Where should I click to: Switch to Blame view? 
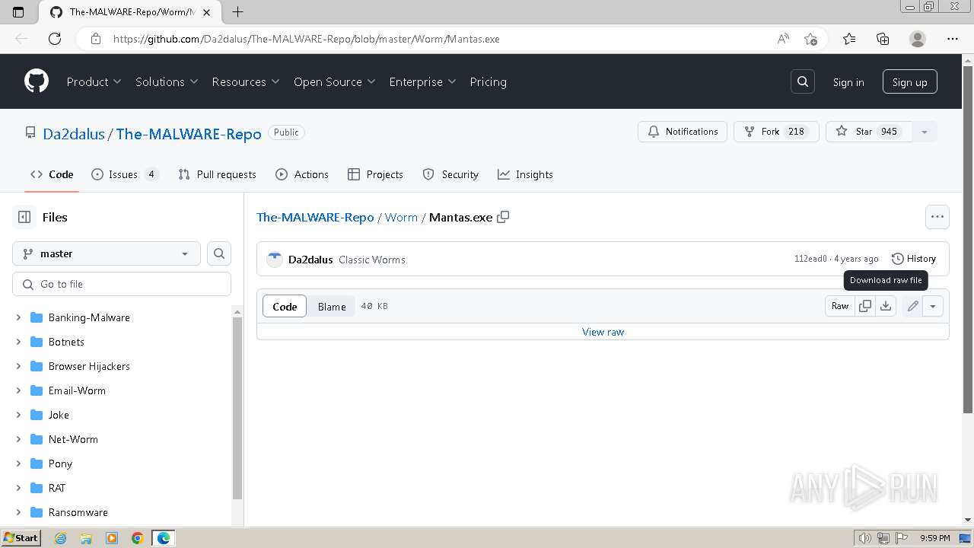332,306
